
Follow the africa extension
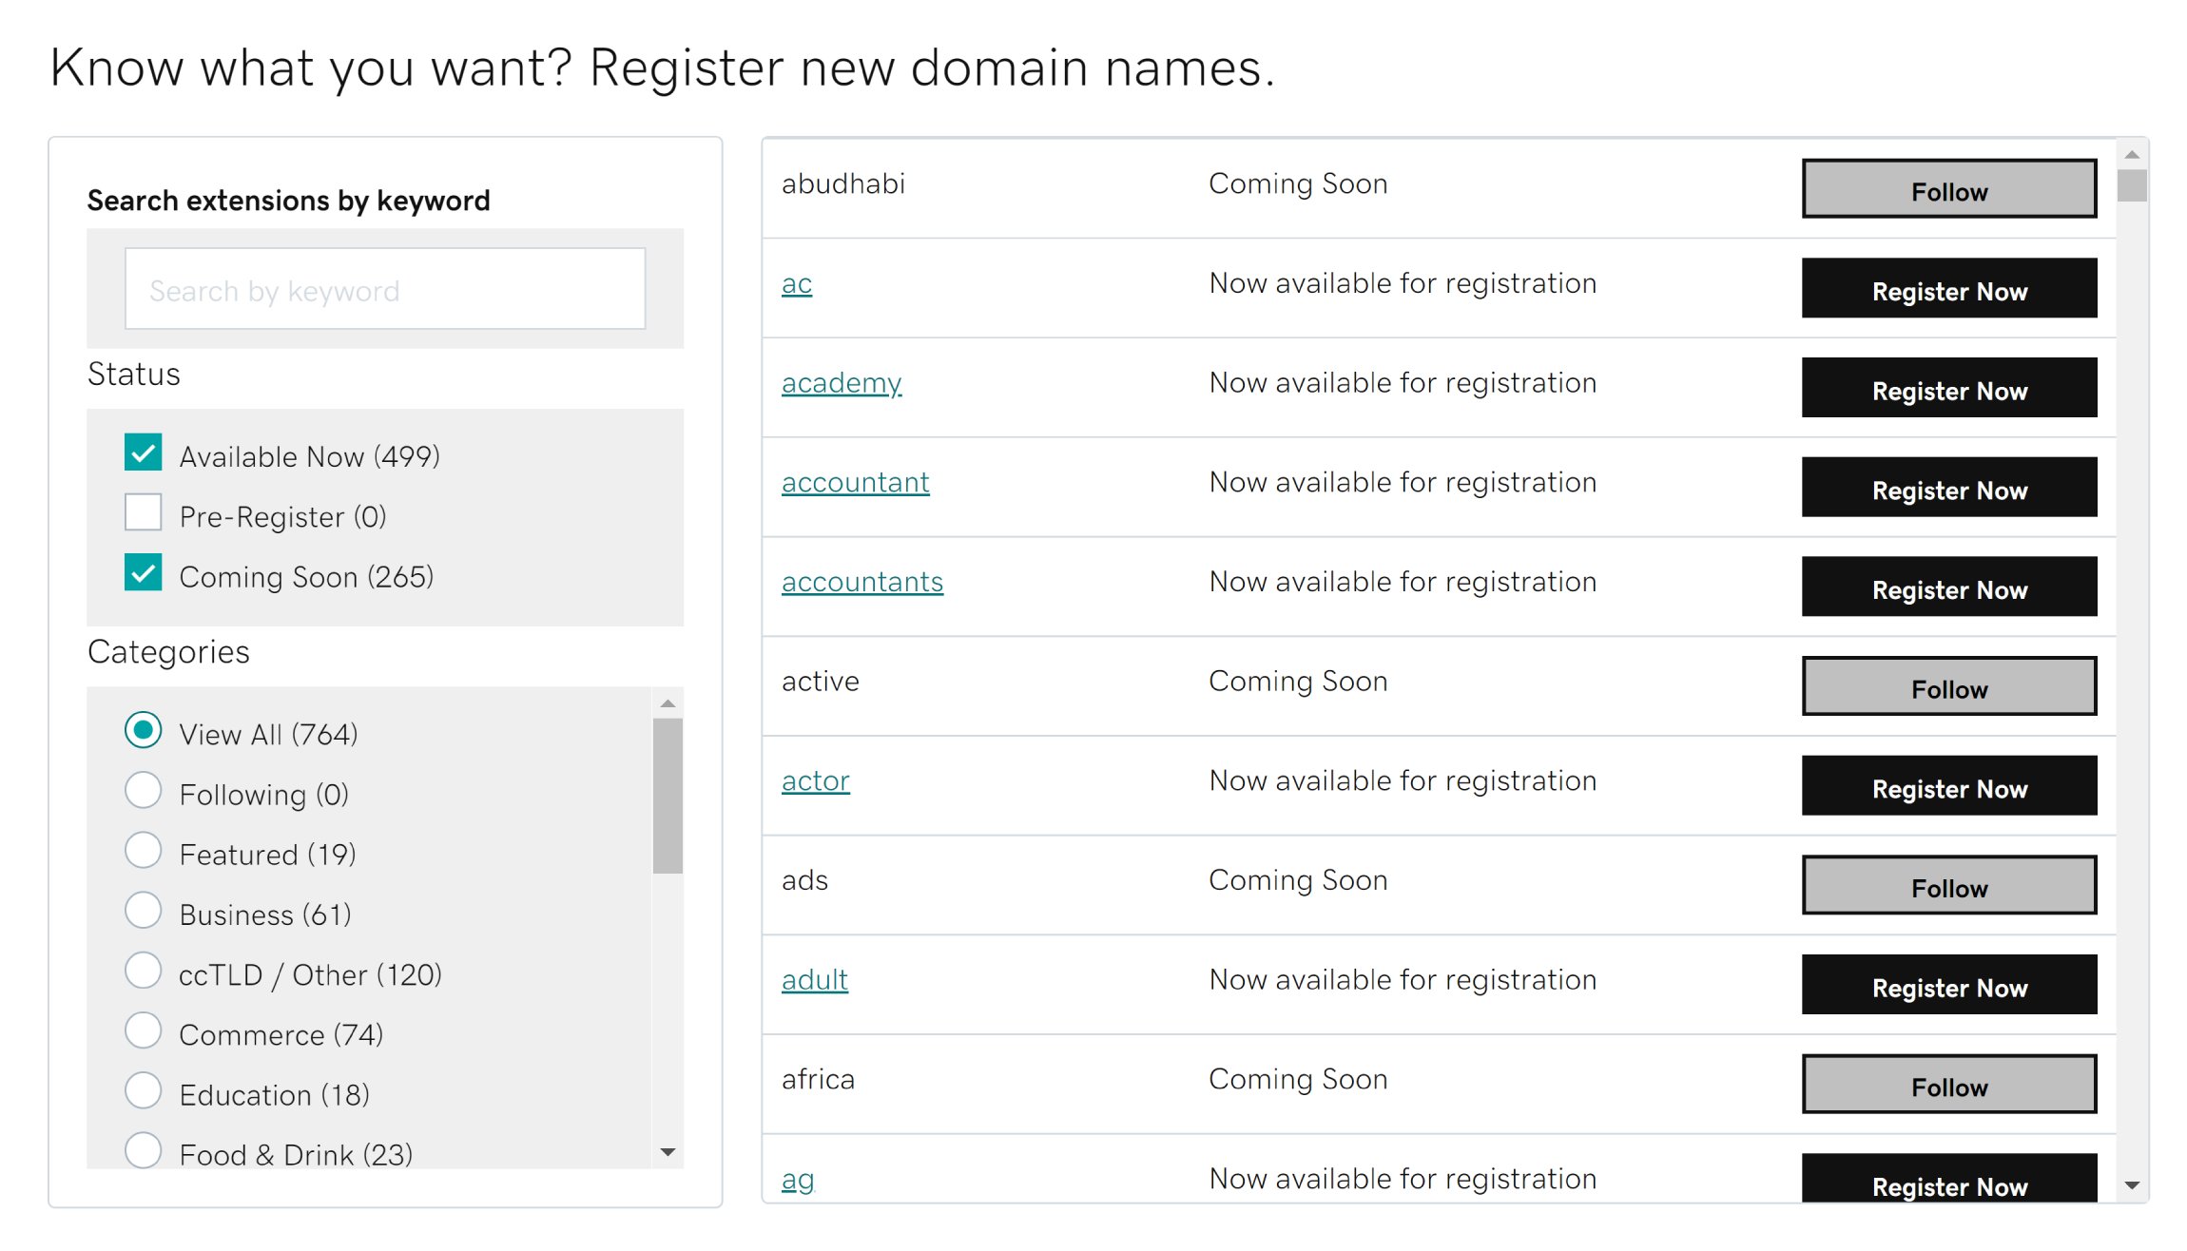click(1950, 1086)
